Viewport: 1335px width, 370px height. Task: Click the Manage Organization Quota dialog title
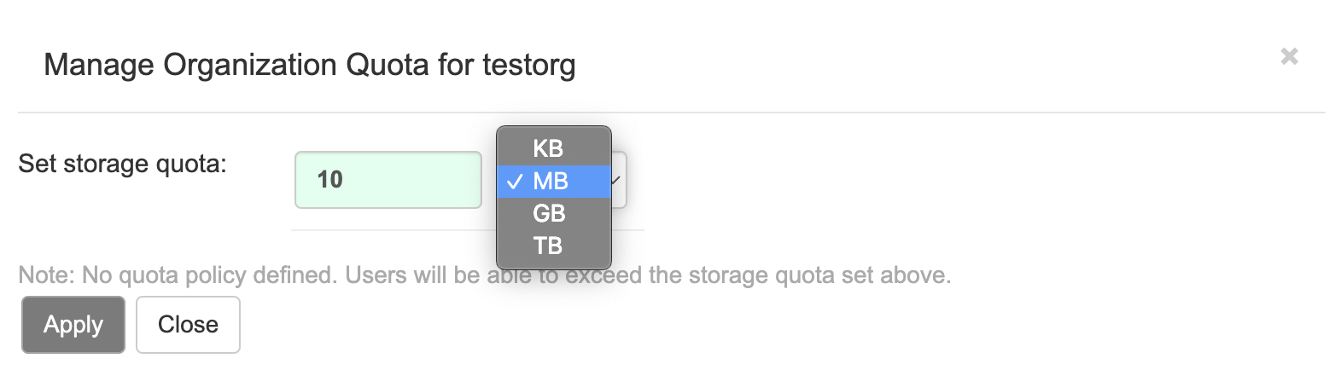tap(309, 65)
